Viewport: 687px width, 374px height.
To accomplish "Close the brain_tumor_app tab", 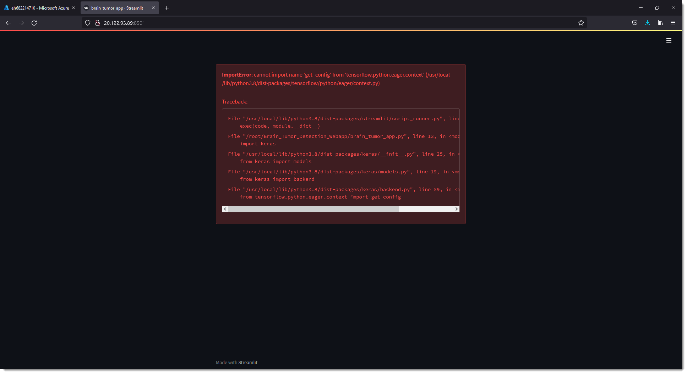I will (x=153, y=8).
